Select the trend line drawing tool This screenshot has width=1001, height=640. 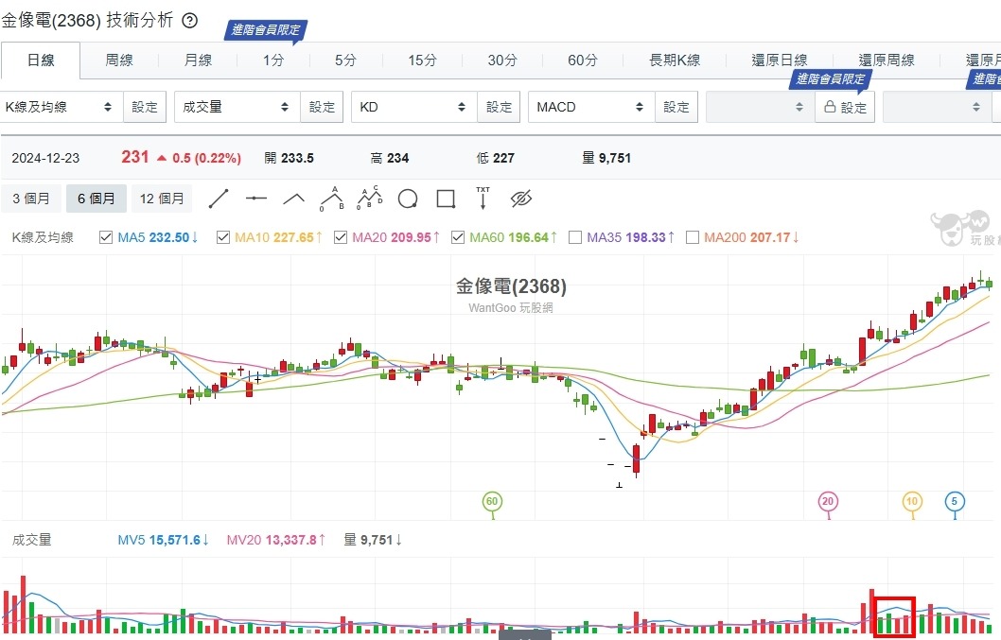(x=219, y=199)
